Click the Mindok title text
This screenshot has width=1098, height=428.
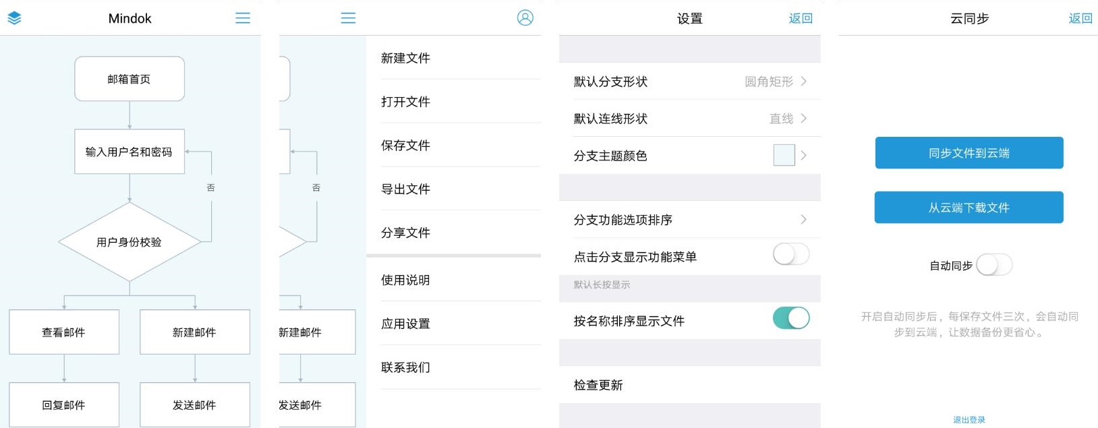tap(129, 18)
